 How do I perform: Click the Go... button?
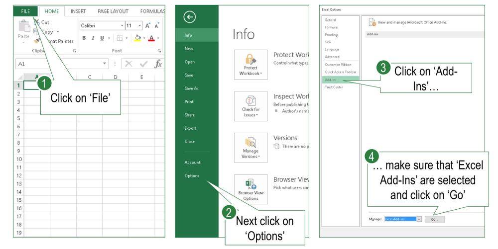434,219
